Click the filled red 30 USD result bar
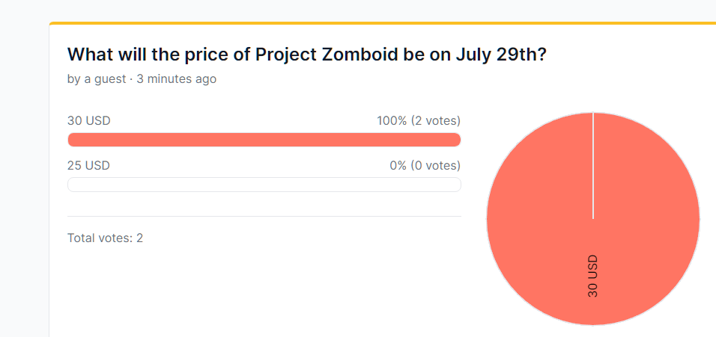The image size is (716, 337). pos(264,140)
